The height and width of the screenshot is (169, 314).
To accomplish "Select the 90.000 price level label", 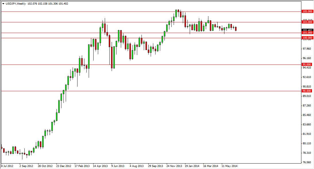I will pyautogui.click(x=307, y=90).
